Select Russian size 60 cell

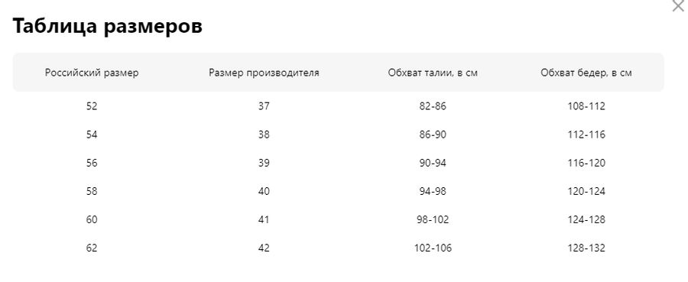point(92,220)
